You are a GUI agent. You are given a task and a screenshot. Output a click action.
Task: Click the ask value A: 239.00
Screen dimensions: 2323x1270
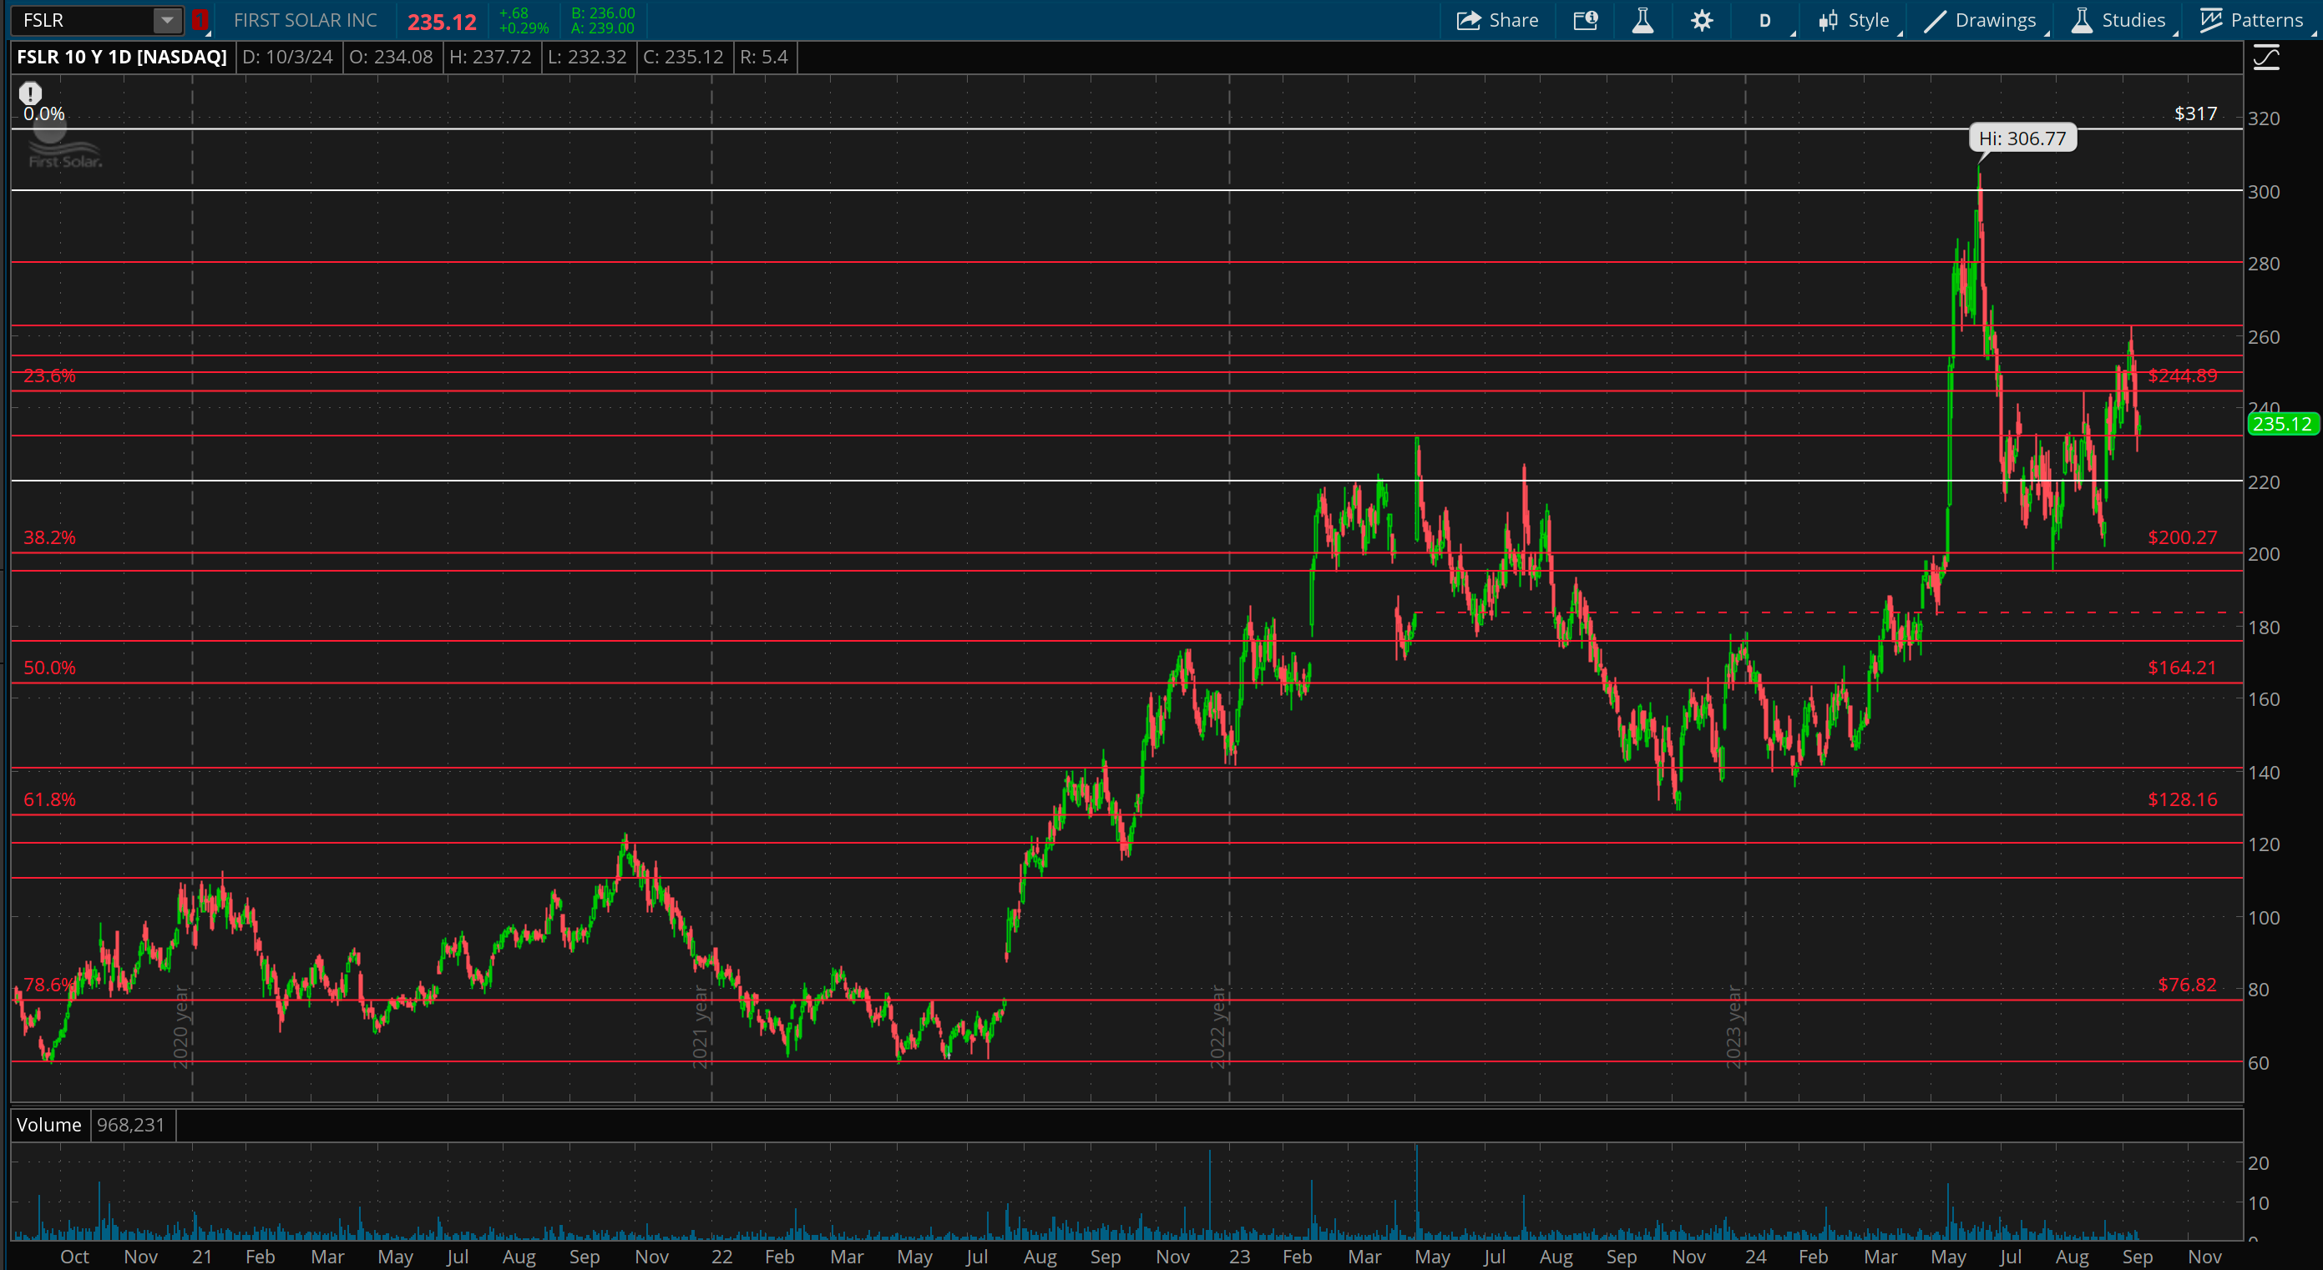(602, 28)
